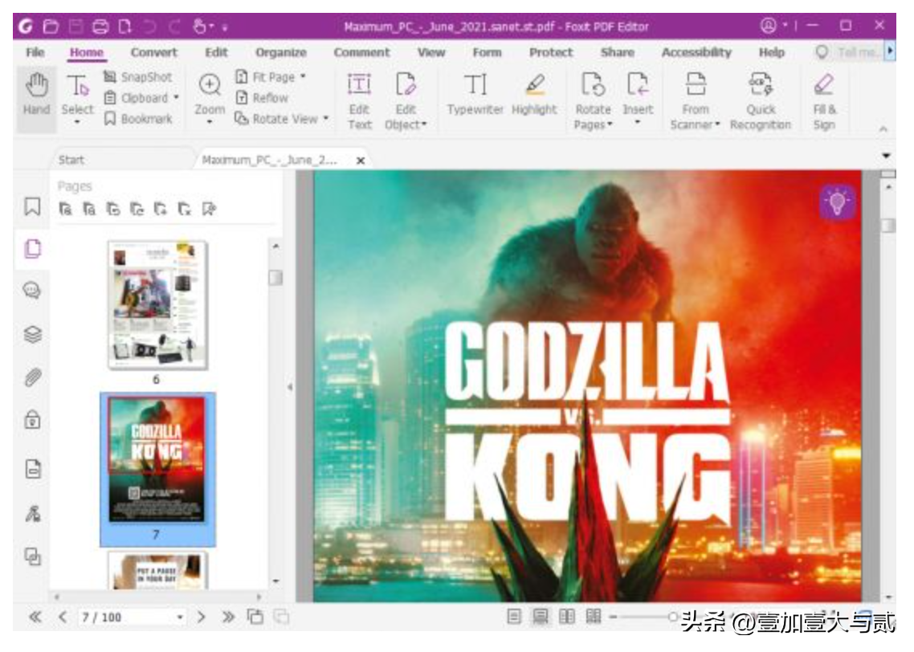The width and height of the screenshot is (914, 652).
Task: Activate the Select tool
Action: point(77,98)
